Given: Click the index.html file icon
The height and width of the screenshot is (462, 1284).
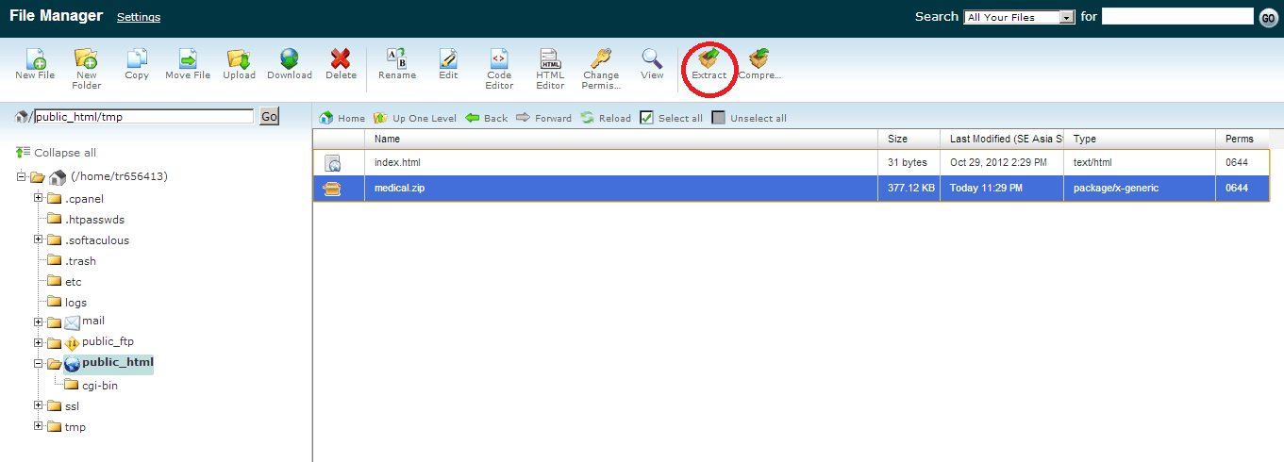Looking at the screenshot, I should click(332, 163).
